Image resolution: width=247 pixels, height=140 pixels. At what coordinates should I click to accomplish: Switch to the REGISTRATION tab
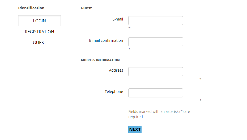pos(39,32)
